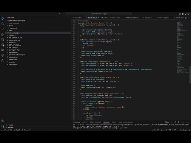Open terminal panel more actions menu
Viewport: 191px width, 143px height.
pos(181,122)
